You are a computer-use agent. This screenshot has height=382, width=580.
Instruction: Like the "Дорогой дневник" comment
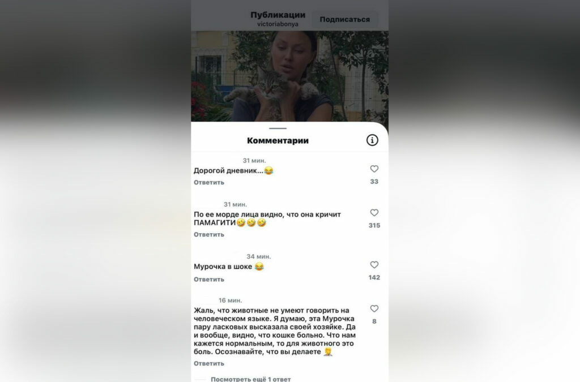pyautogui.click(x=374, y=169)
